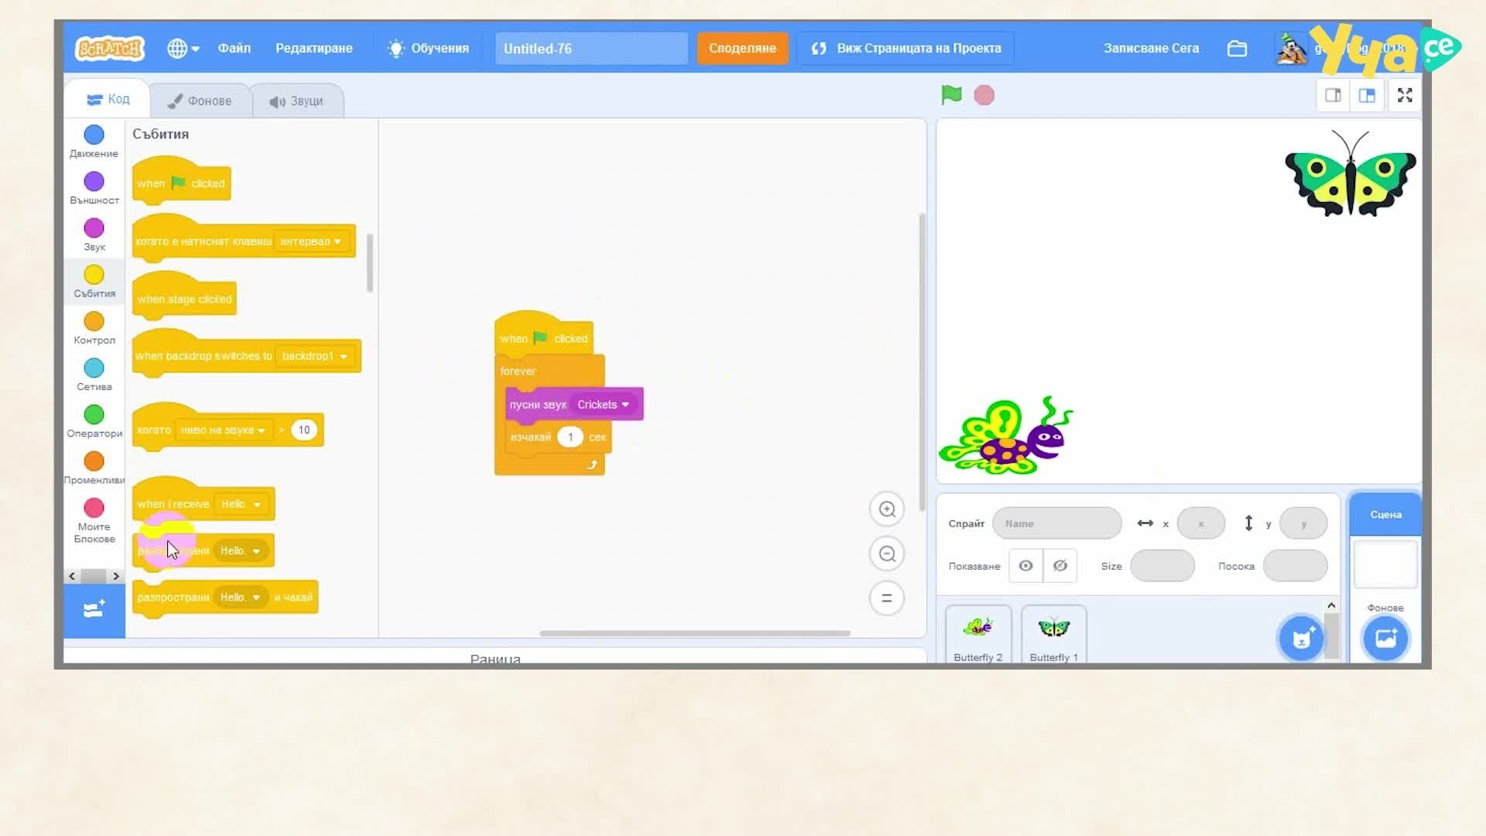Select the Сетива block category
Screen dimensions: 1486x836
[x=94, y=374]
